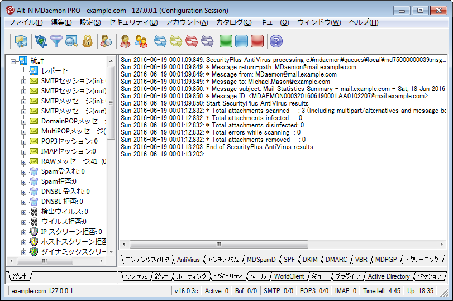Screen dimensions: 453x301
Task: Click 'v16.0.3c' version in status bar
Action: click(x=187, y=291)
